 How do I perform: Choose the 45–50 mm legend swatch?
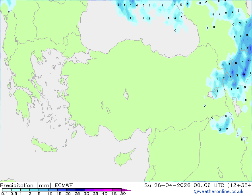point(117,190)
